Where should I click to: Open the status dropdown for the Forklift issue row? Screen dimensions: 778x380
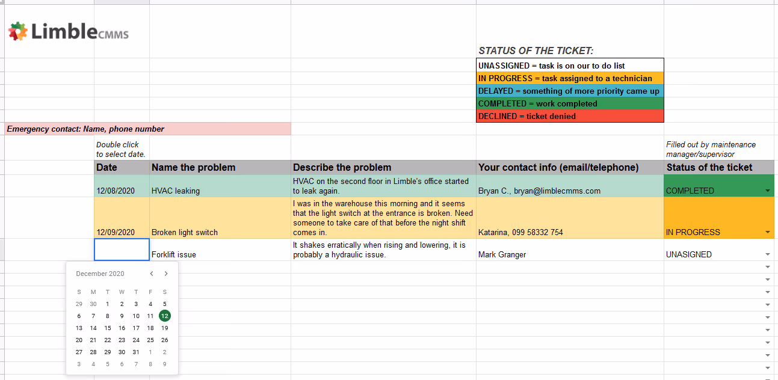[x=768, y=254]
